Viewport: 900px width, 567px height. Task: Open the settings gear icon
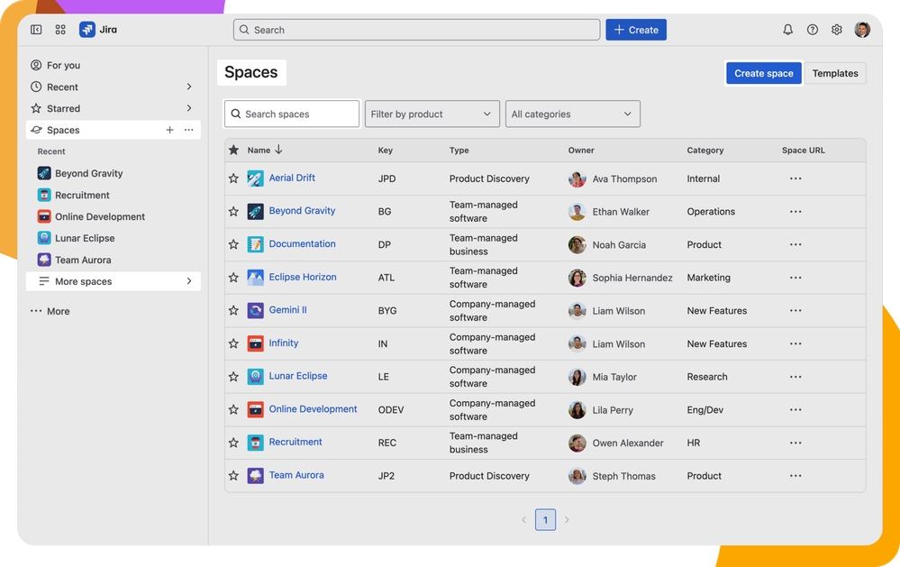837,30
